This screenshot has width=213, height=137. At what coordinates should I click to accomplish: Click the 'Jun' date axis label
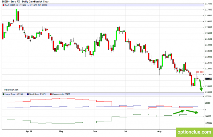pos(95,131)
